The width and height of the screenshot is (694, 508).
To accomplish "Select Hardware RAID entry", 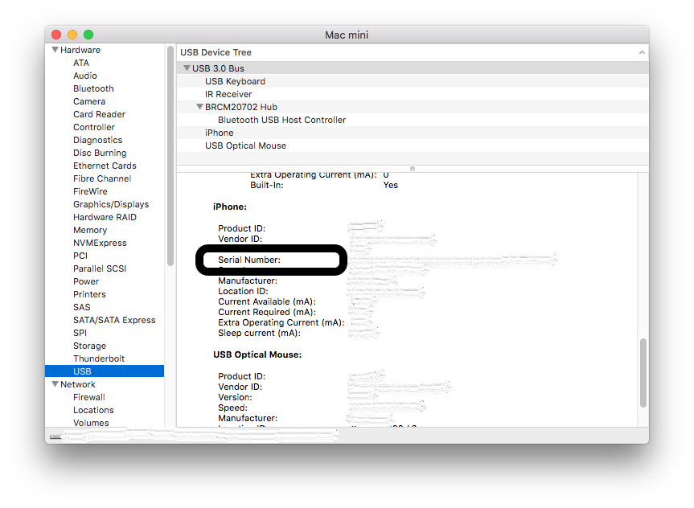I will [105, 217].
